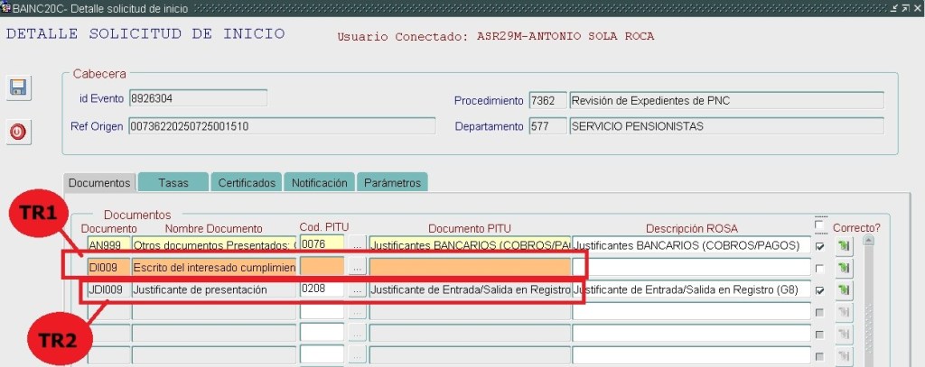The image size is (925, 367).
Task: Click green document icon in AN999 row
Action: (844, 245)
